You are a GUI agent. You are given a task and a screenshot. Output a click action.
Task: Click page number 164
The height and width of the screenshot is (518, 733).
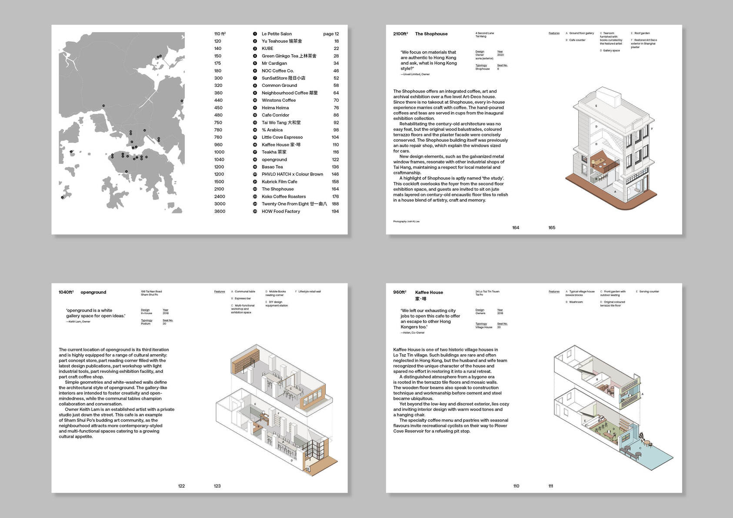point(516,228)
